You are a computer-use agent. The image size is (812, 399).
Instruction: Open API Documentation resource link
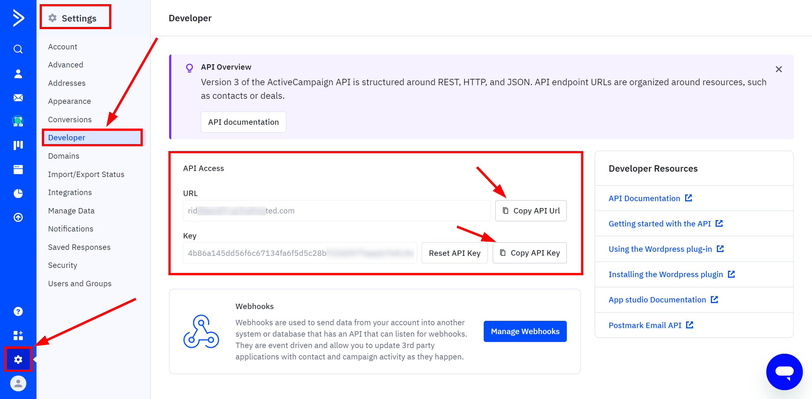click(x=644, y=198)
